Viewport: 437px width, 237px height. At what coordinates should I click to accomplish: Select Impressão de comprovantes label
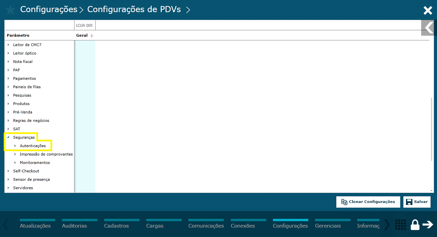46,154
